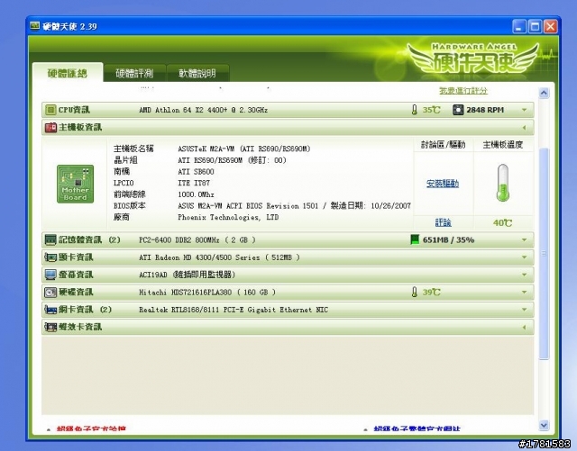Click the ITE IT87 LPCIO value
Screen dimensions: 577x451
[x=194, y=183]
